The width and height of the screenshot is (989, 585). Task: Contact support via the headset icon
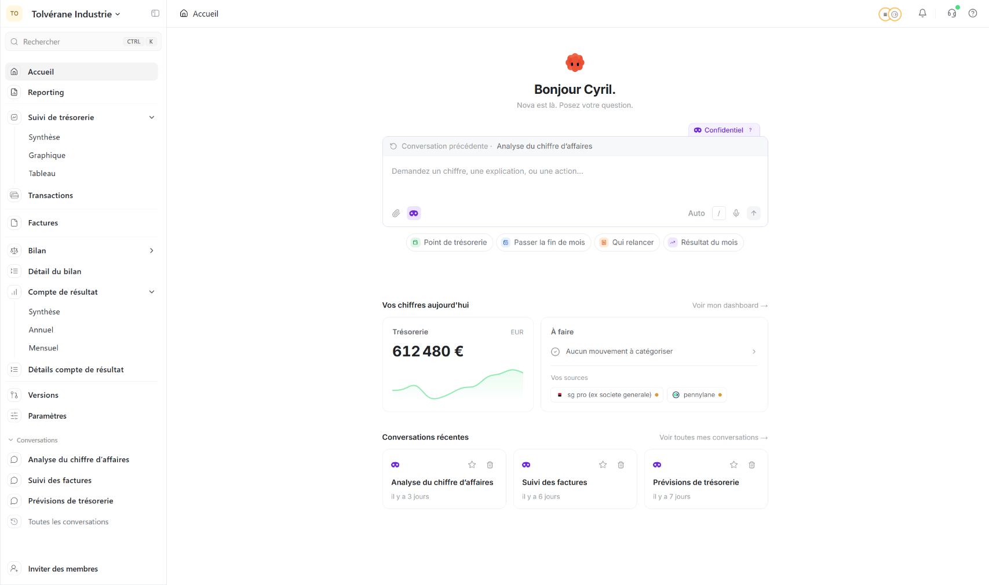click(952, 13)
